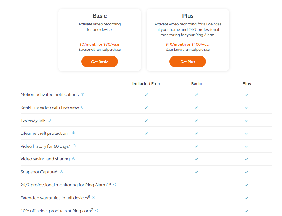Open info tooltip for Two-way talk
The image size is (282, 216).
49,120
